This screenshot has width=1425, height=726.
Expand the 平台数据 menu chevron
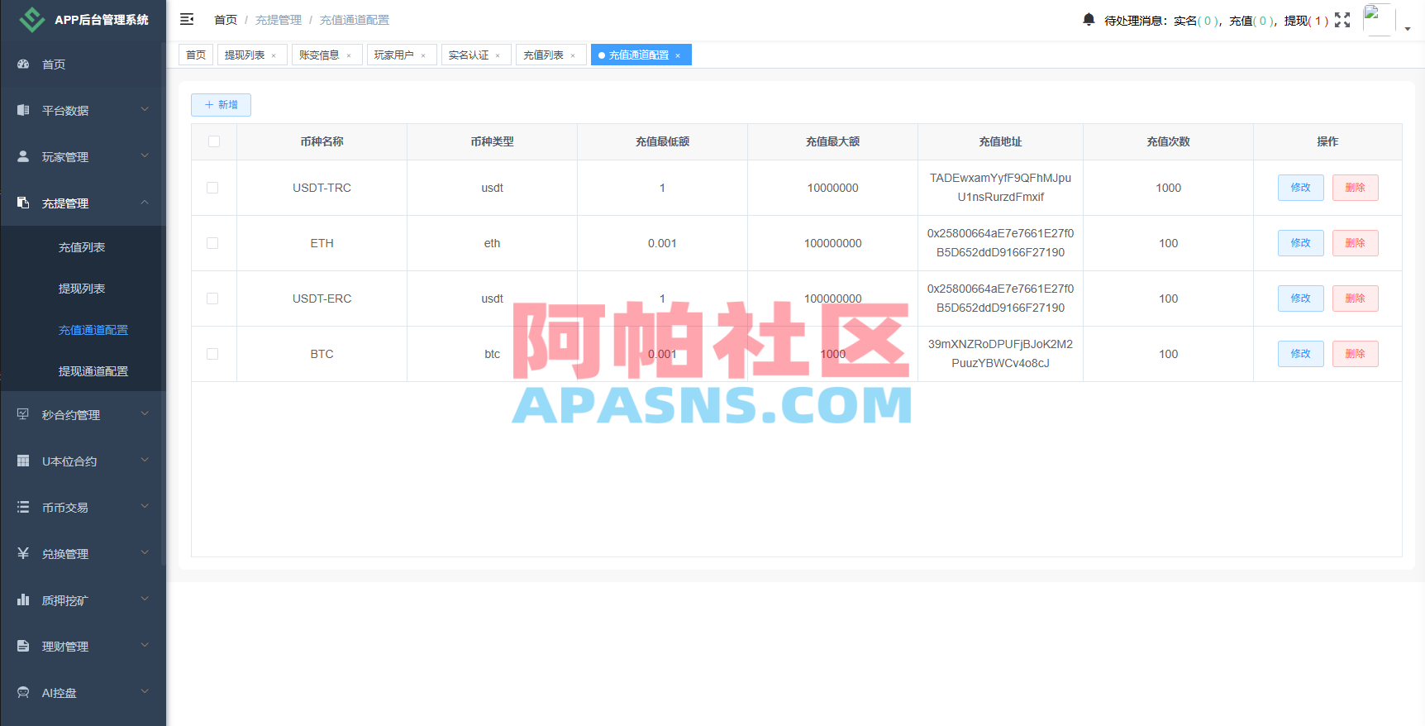point(145,109)
